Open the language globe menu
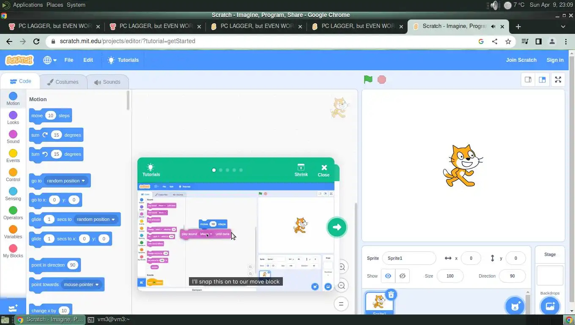 [50, 60]
